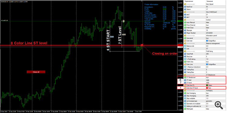Image resolution: width=227 pixels, height=113 pixels.
Task: Click the Lot increase type enum icon
Action: click(185, 101)
